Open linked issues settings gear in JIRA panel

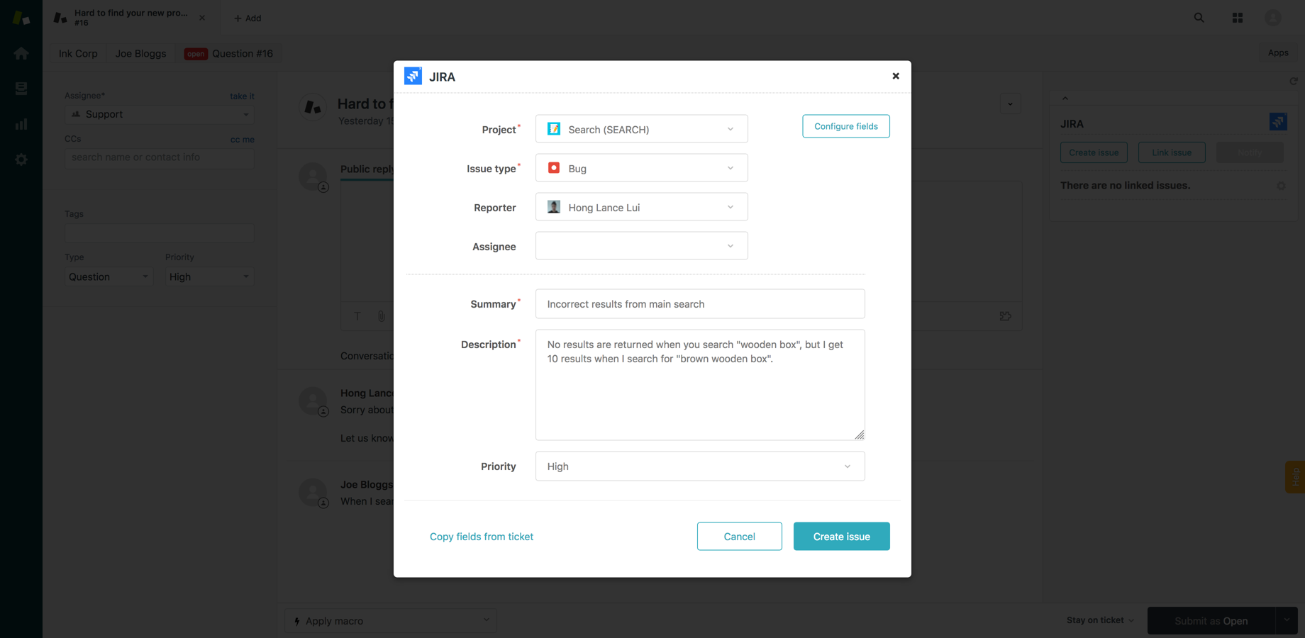coord(1281,186)
